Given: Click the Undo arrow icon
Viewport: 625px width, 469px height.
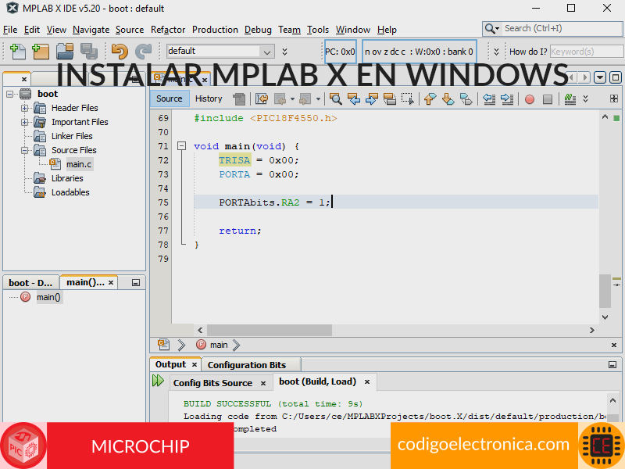Looking at the screenshot, I should (120, 52).
